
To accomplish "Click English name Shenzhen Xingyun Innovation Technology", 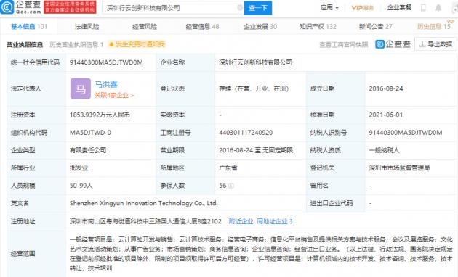I will pyautogui.click(x=143, y=203).
